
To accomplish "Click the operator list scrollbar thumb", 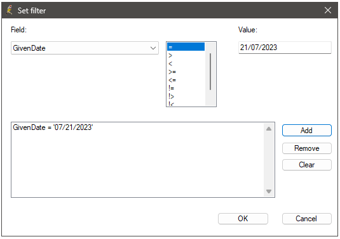I will coord(210,72).
